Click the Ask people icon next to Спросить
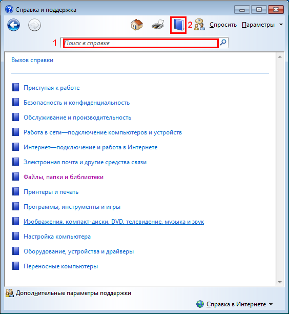289x314 pixels. tap(199, 25)
